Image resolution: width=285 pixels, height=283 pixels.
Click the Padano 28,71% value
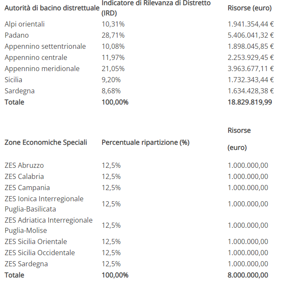(x=113, y=35)
